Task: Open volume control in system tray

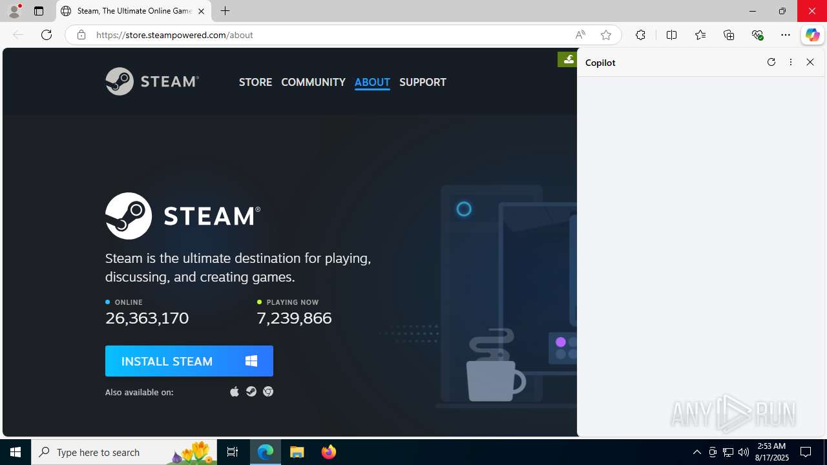Action: [x=744, y=452]
